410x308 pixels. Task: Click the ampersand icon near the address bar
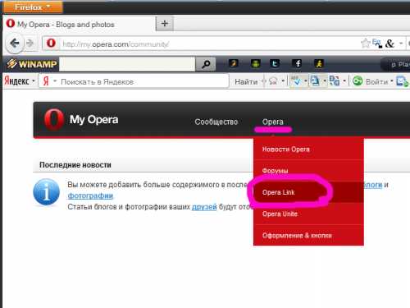389,44
